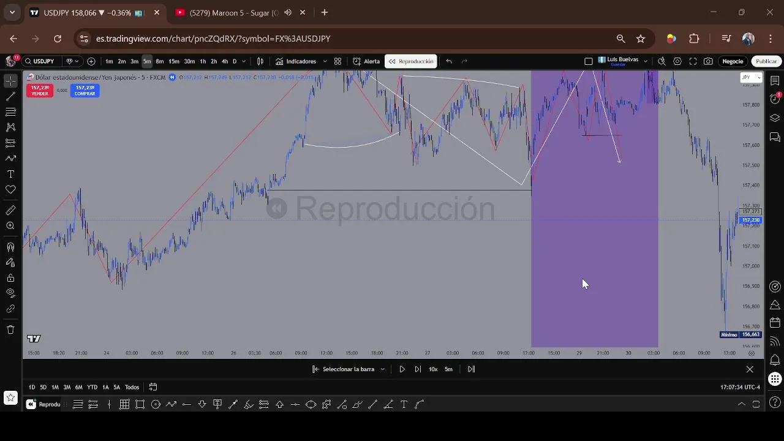The width and height of the screenshot is (784, 441).
Task: Select the trend line drawing tool
Action: click(x=10, y=96)
